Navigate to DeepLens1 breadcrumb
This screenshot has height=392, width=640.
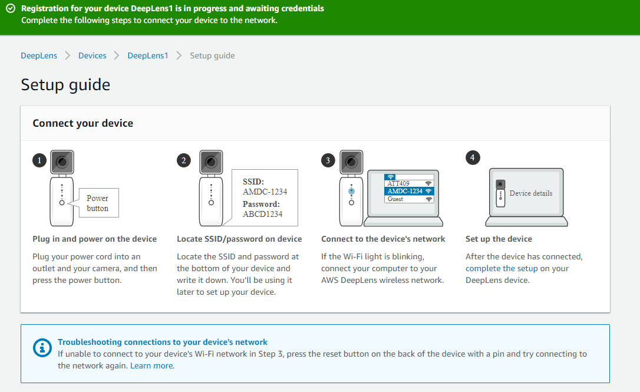pos(148,55)
